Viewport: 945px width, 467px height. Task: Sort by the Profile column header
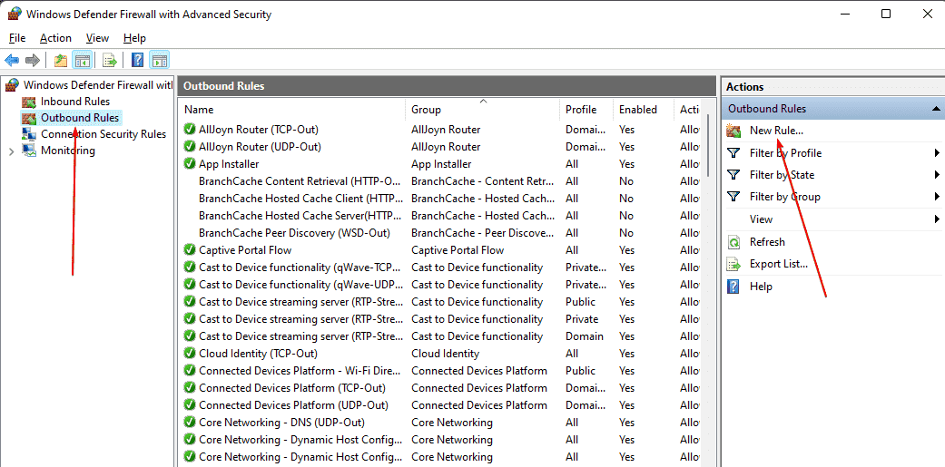point(586,110)
